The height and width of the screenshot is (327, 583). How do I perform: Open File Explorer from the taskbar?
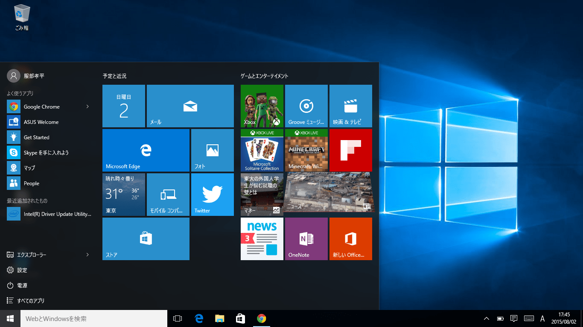[x=219, y=318]
